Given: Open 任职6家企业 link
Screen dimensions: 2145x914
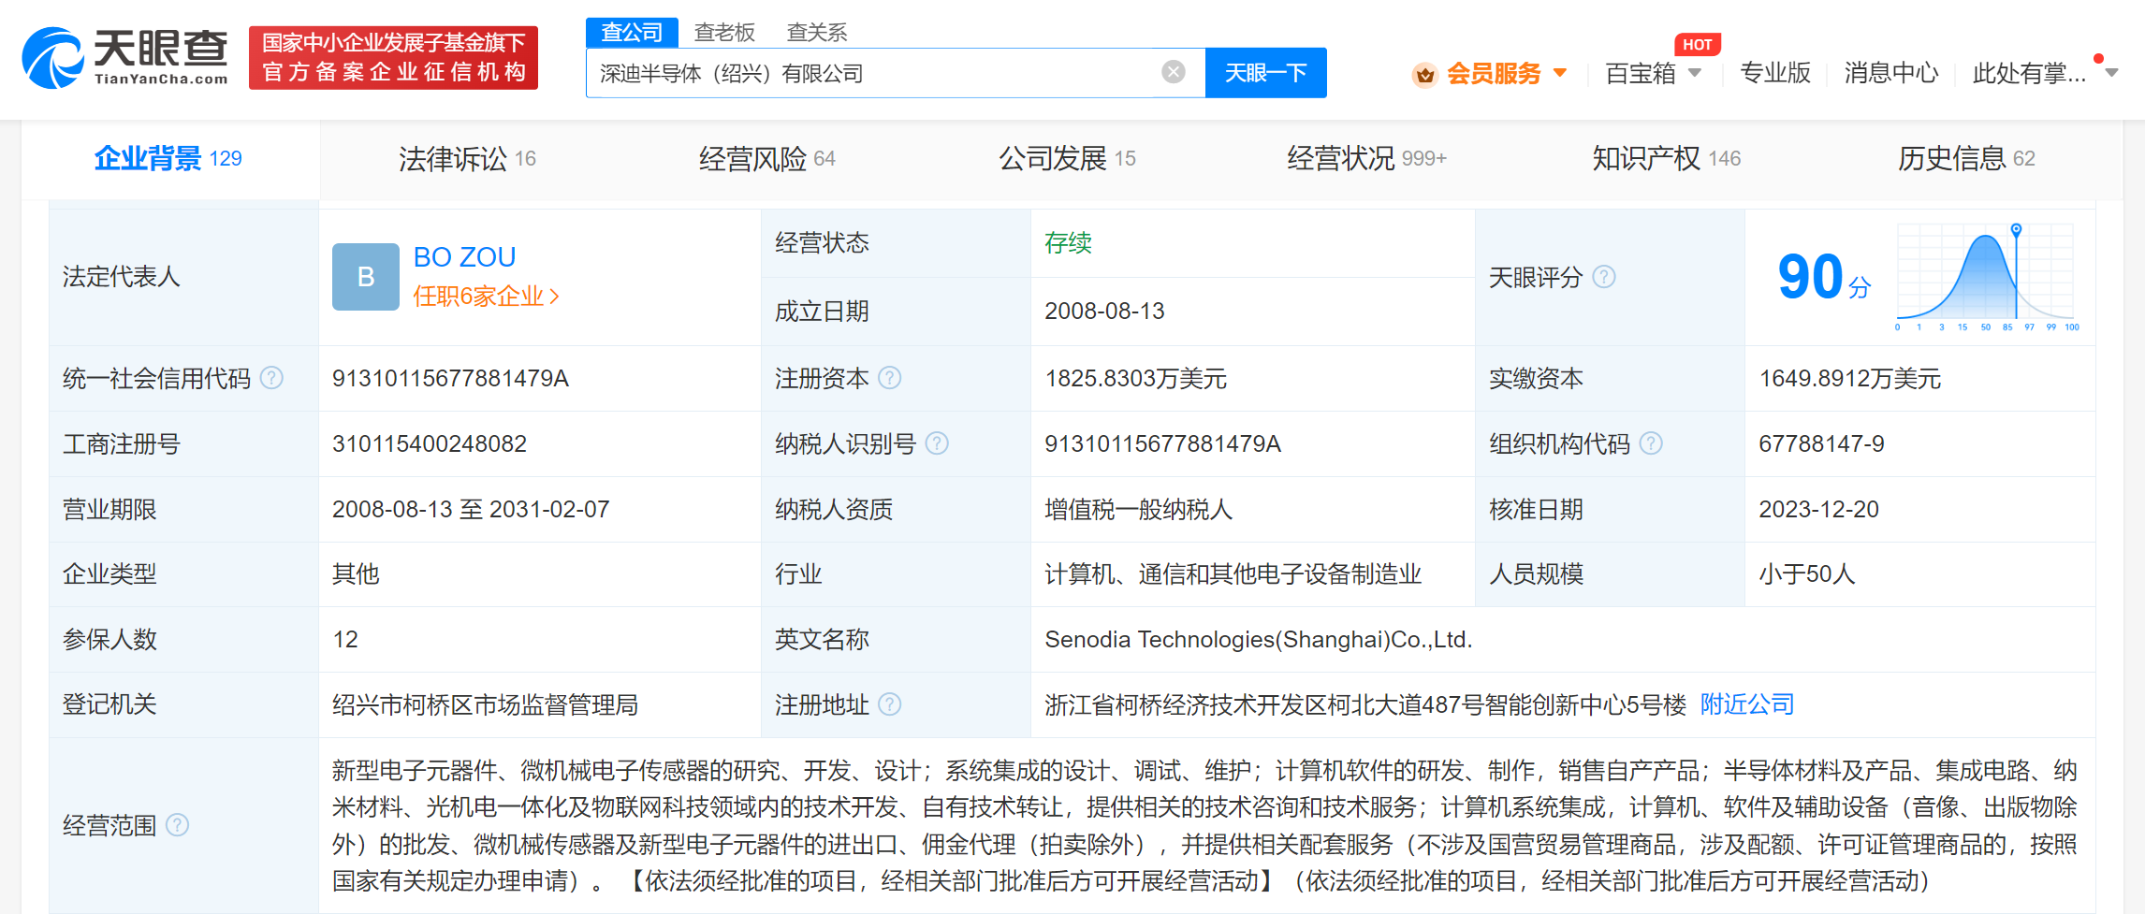Looking at the screenshot, I should coord(485,297).
